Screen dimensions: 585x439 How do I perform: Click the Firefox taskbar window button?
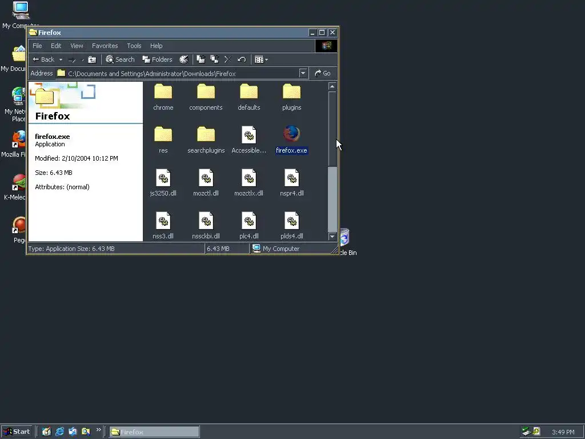click(x=154, y=432)
